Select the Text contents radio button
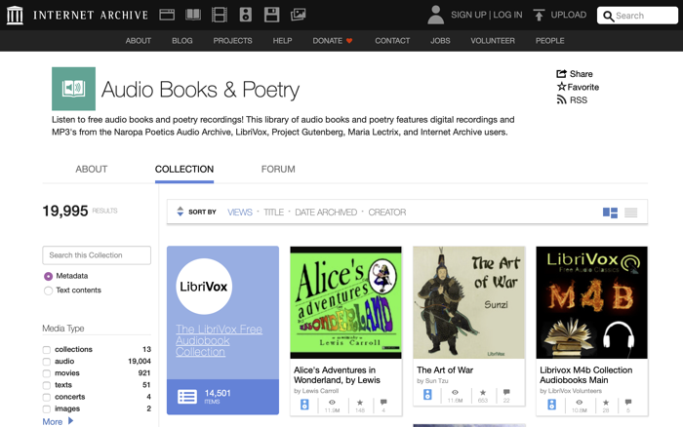This screenshot has height=427, width=683. [x=48, y=291]
